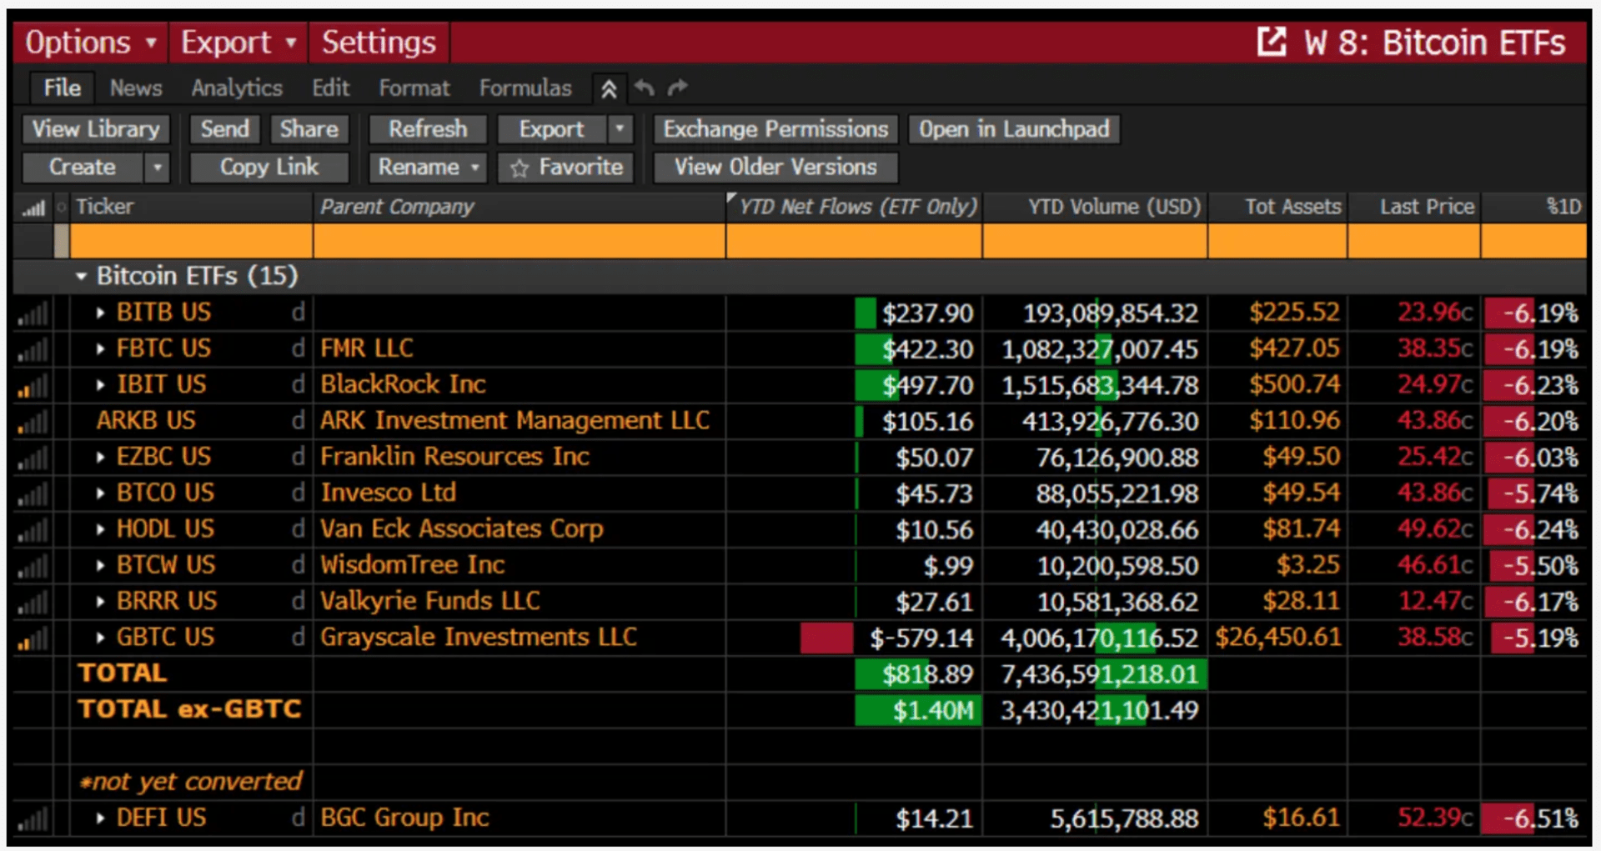Click the orange input cell under Parent Company
Screen dimensions: 1601x851
tap(519, 242)
